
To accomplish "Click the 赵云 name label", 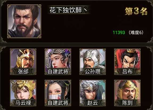I will tap(93, 103).
